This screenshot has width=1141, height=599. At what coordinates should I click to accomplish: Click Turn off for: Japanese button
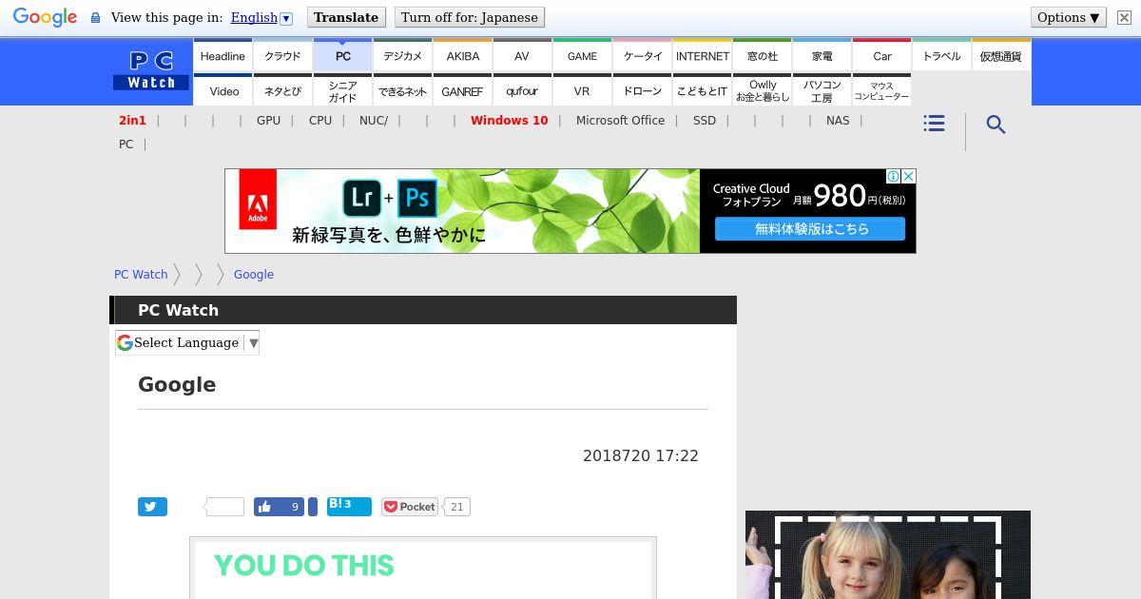click(x=470, y=17)
